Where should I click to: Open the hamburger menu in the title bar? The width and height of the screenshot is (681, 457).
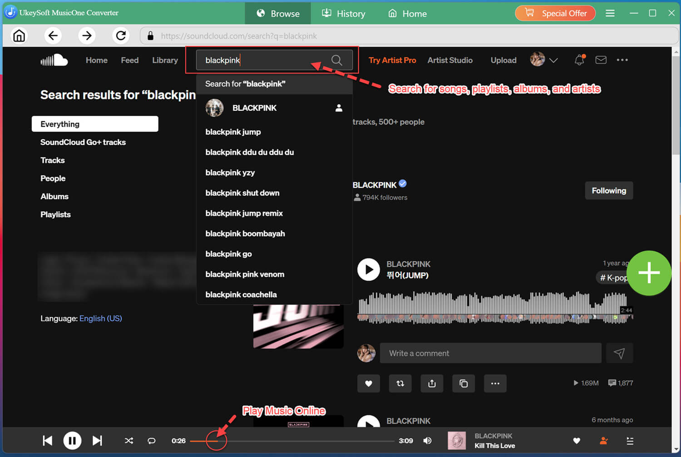[610, 13]
